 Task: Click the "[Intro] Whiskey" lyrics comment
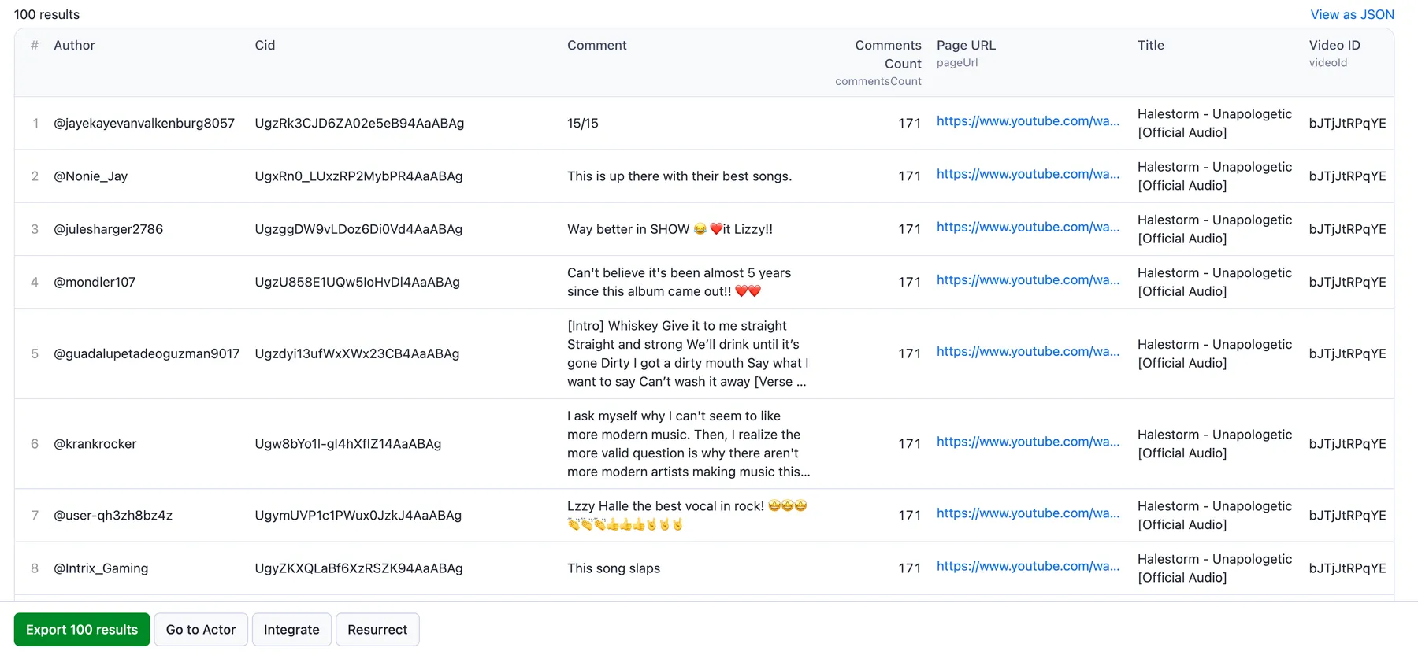688,353
